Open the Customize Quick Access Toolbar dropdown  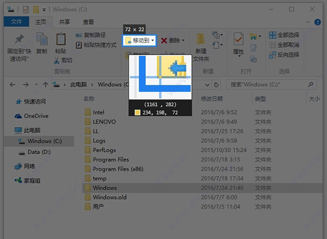tap(44, 10)
